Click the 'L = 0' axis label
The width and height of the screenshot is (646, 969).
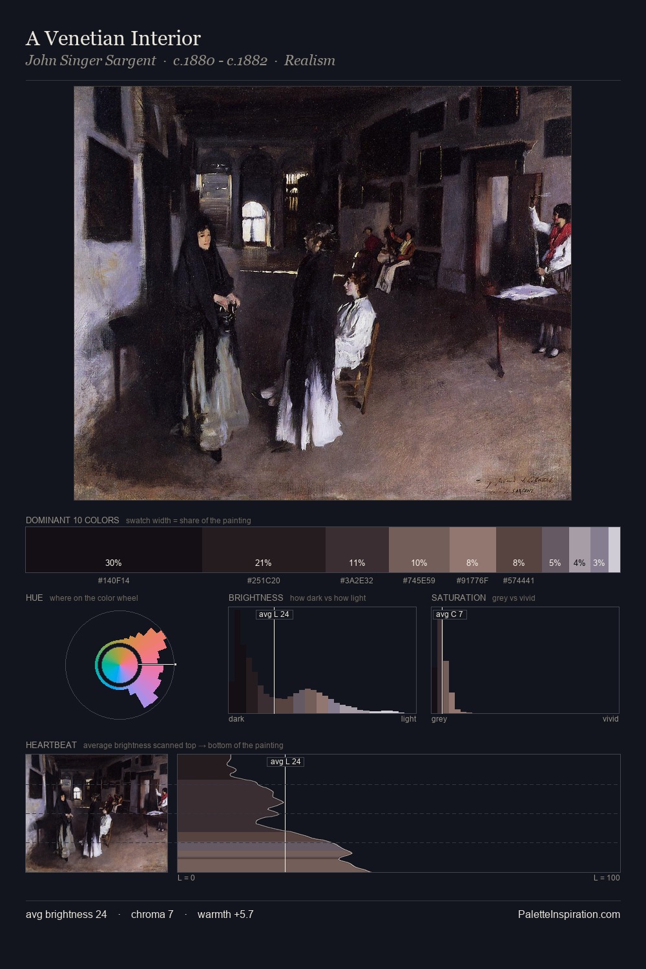pyautogui.click(x=186, y=878)
